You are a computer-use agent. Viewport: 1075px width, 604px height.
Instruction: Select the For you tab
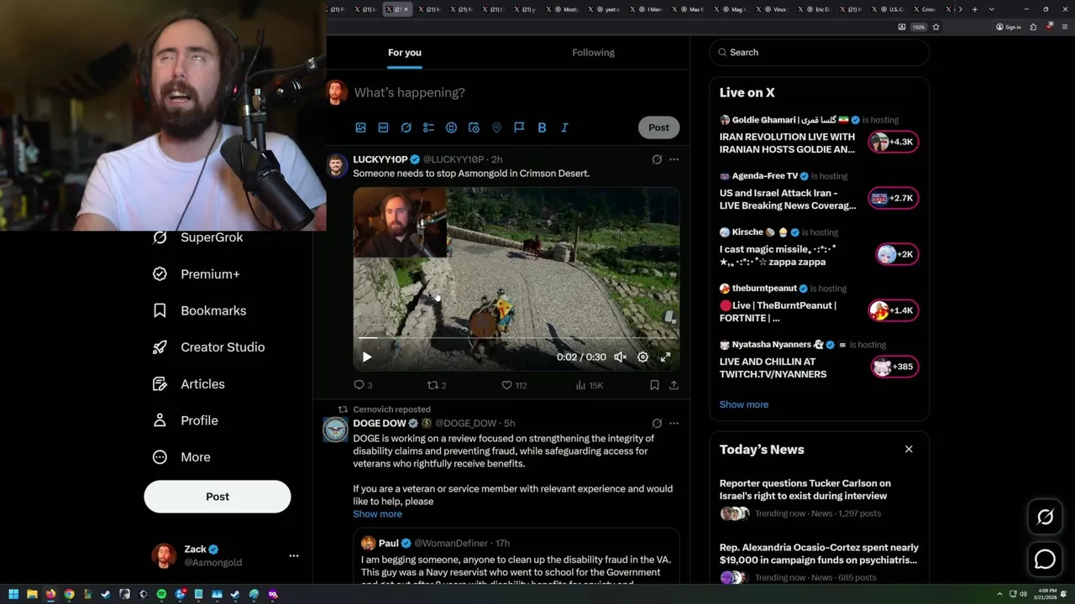405,52
